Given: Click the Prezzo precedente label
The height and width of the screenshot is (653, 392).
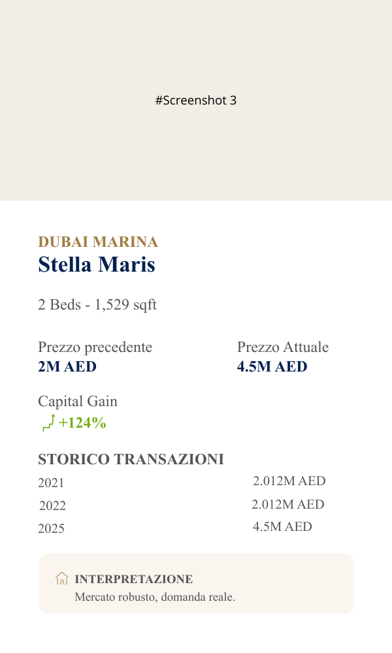Looking at the screenshot, I should [95, 347].
